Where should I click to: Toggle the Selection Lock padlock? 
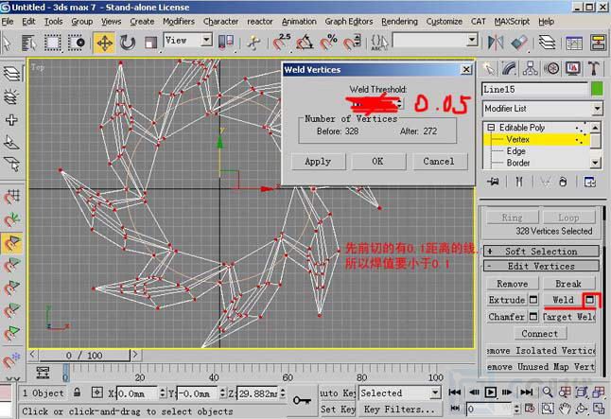(x=78, y=393)
